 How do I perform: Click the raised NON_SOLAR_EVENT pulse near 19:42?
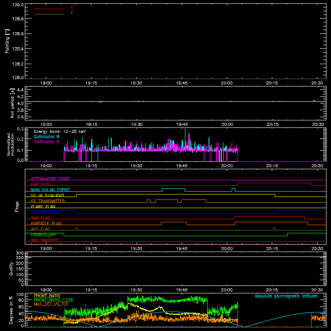coord(173,189)
